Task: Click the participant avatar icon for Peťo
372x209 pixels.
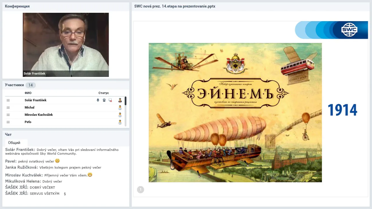Action: (x=120, y=122)
